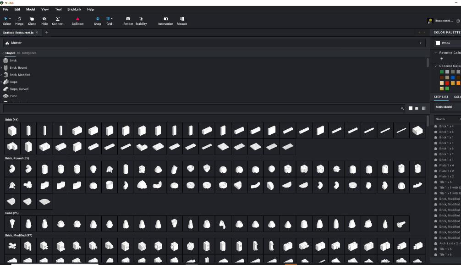Switch to medium thumbnail view
The image size is (461, 265).
pos(417,108)
